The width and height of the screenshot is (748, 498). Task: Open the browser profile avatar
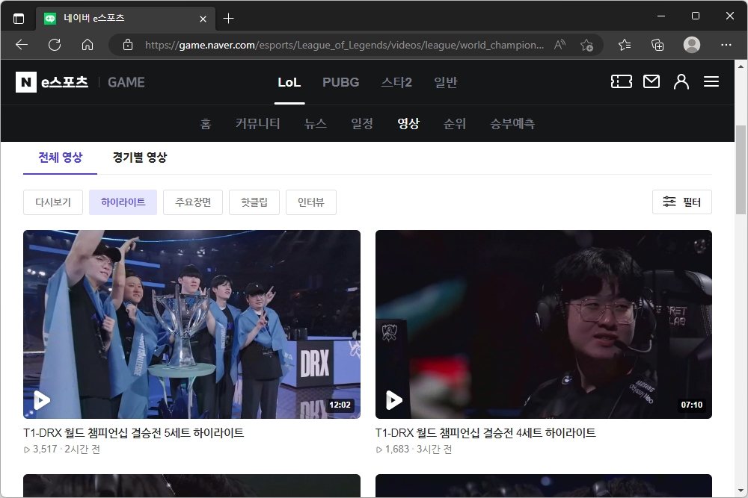tap(692, 45)
